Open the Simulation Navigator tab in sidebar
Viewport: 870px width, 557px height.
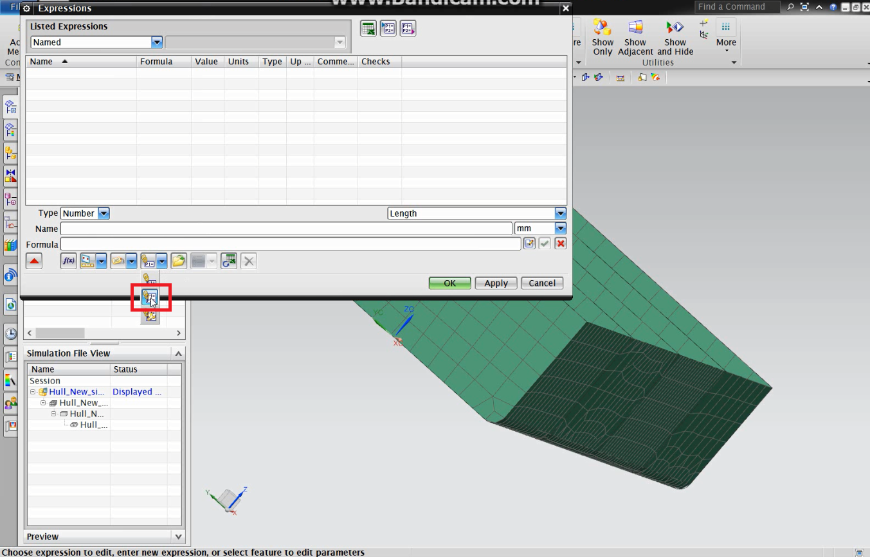pos(10,107)
